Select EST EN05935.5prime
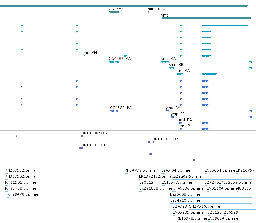Viewport: 256px width, 223px height. tap(188, 213)
